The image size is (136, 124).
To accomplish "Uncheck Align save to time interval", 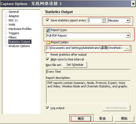I will pyautogui.click(x=48, y=59).
